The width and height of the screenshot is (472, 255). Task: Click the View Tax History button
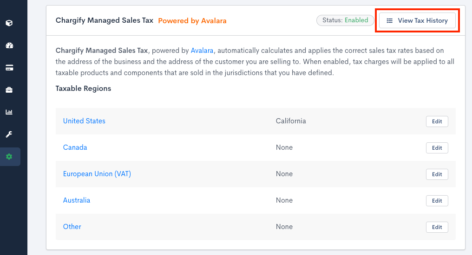coord(417,20)
